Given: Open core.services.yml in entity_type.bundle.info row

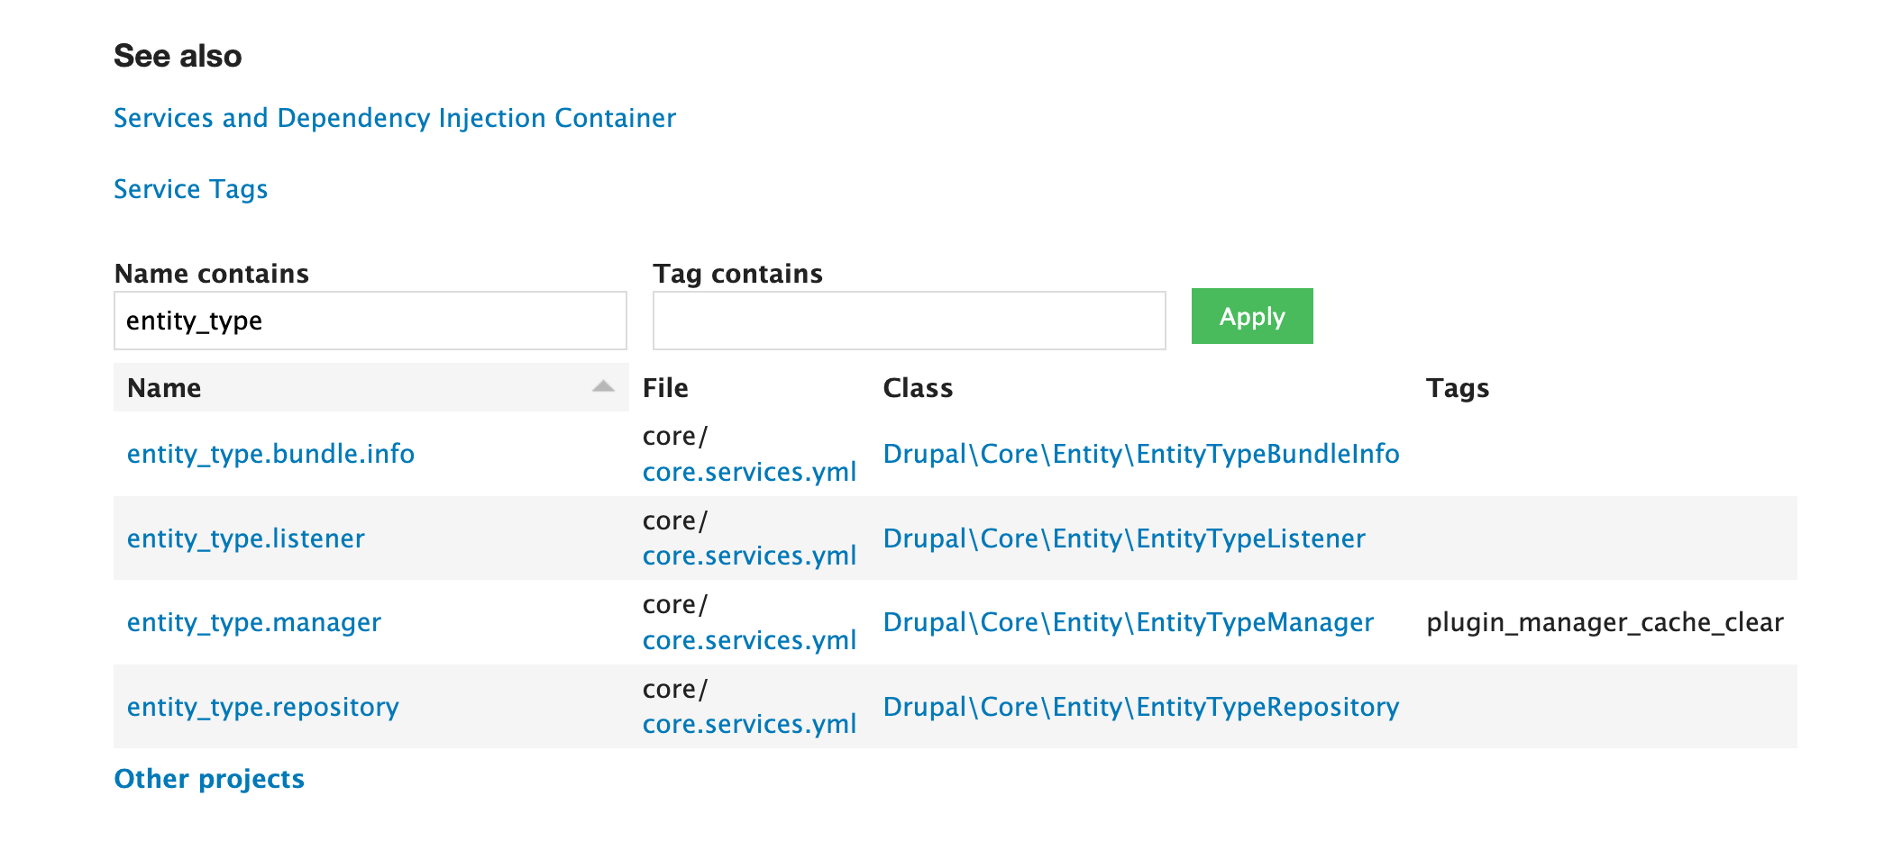Looking at the screenshot, I should [749, 472].
